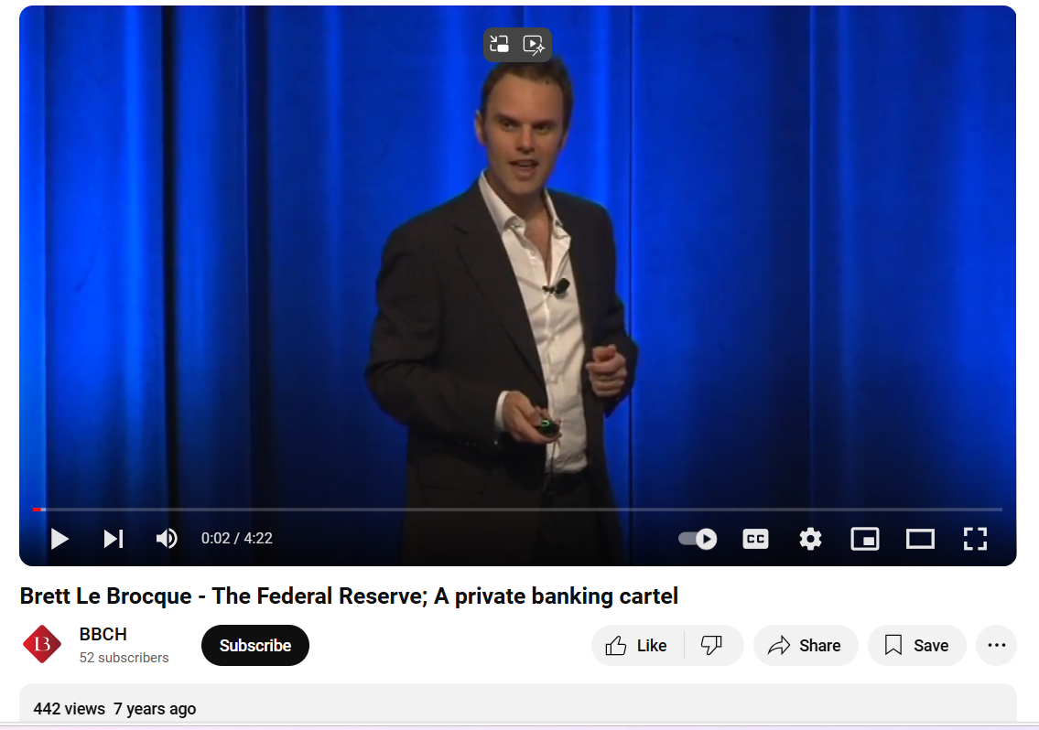The width and height of the screenshot is (1039, 730).
Task: Dislike this video
Action: 713,645
